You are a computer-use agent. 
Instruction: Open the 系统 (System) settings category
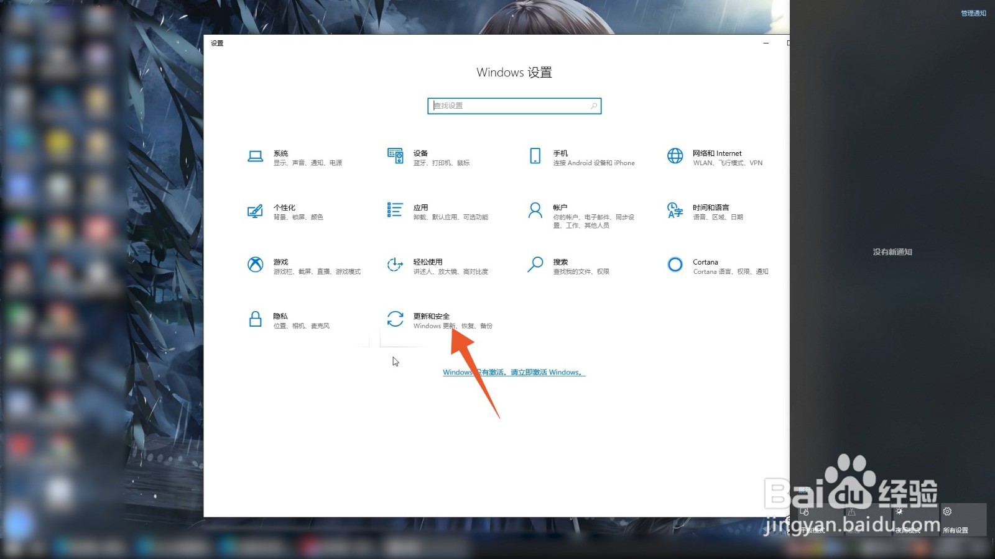point(295,157)
